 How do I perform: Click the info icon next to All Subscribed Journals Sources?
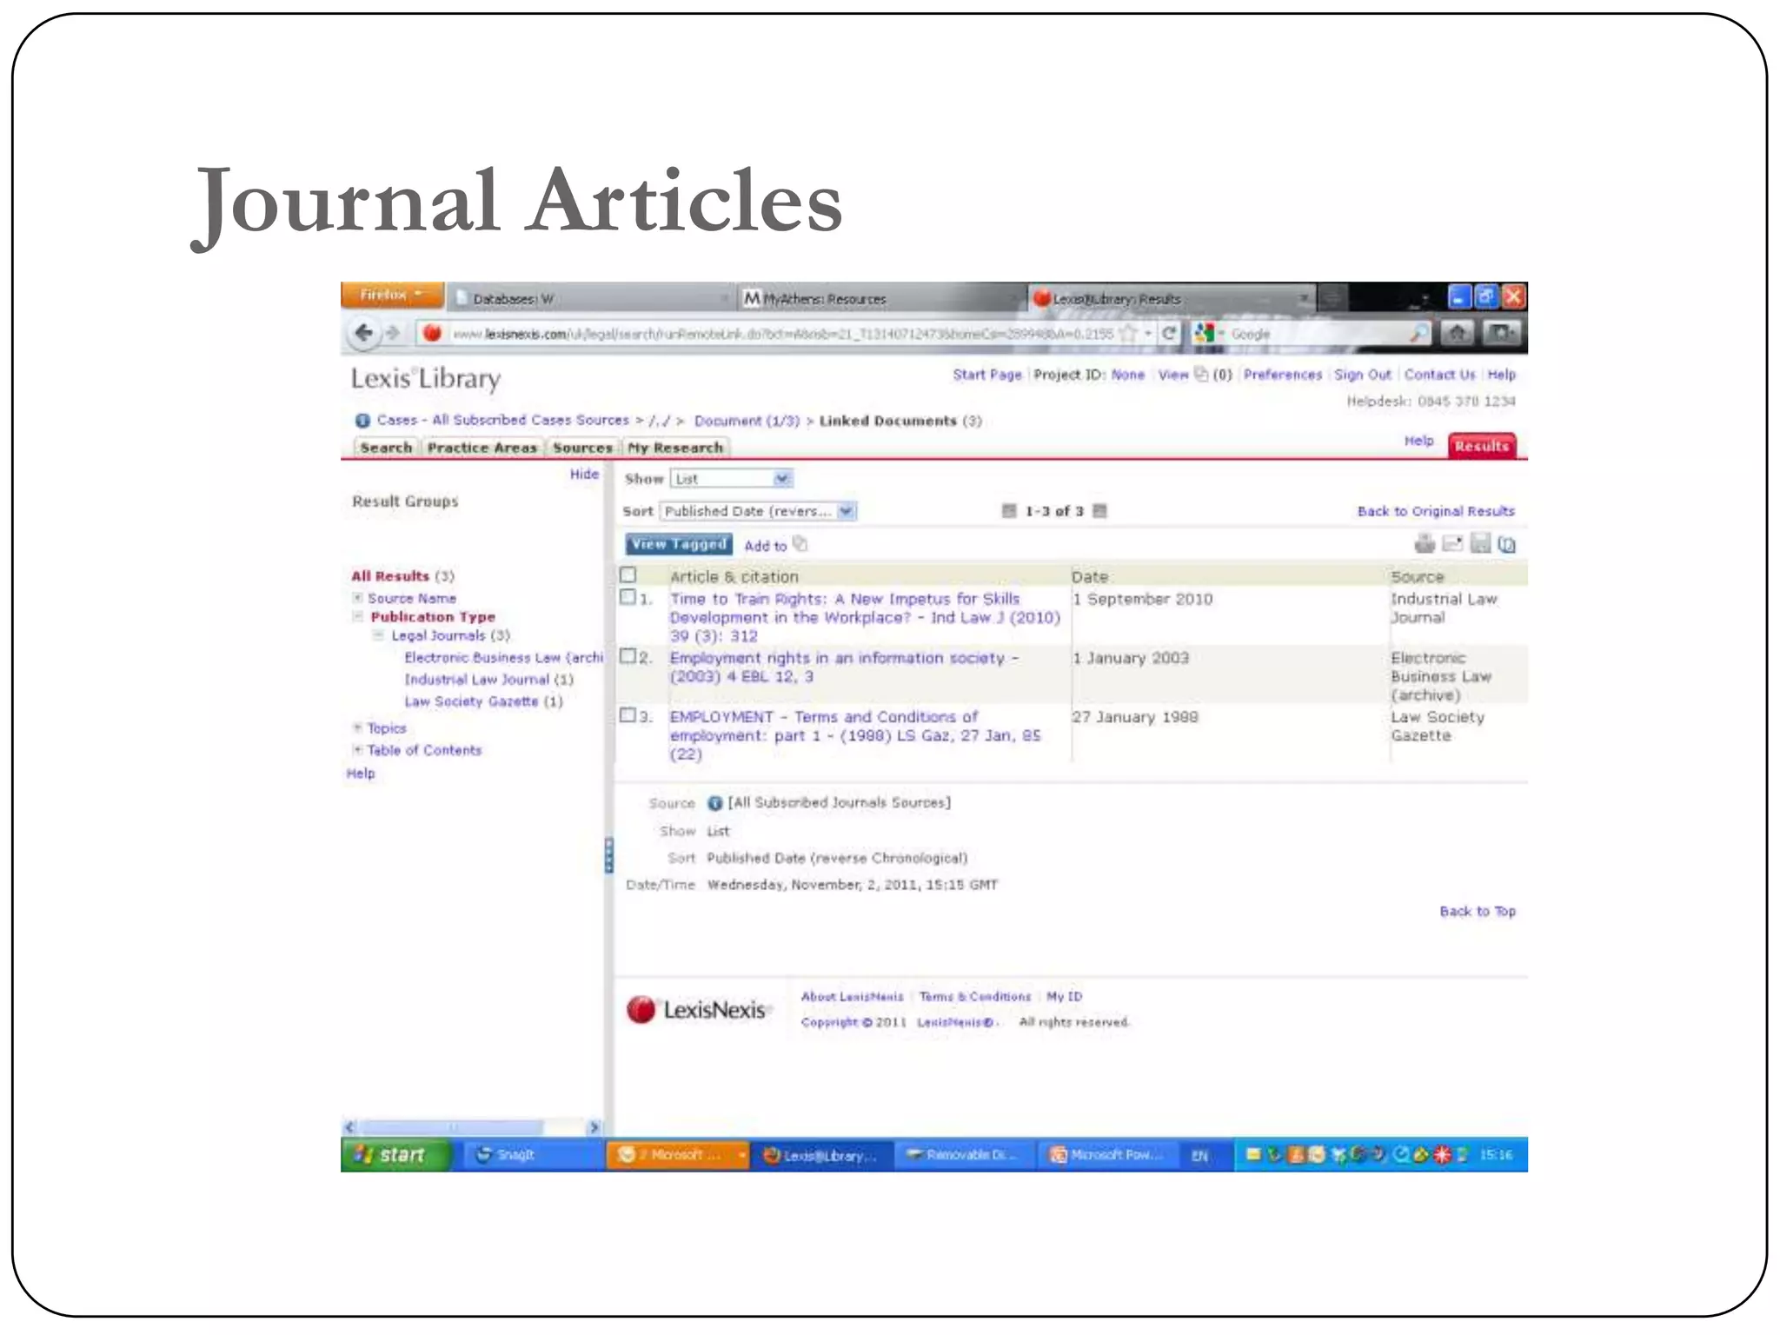[714, 803]
